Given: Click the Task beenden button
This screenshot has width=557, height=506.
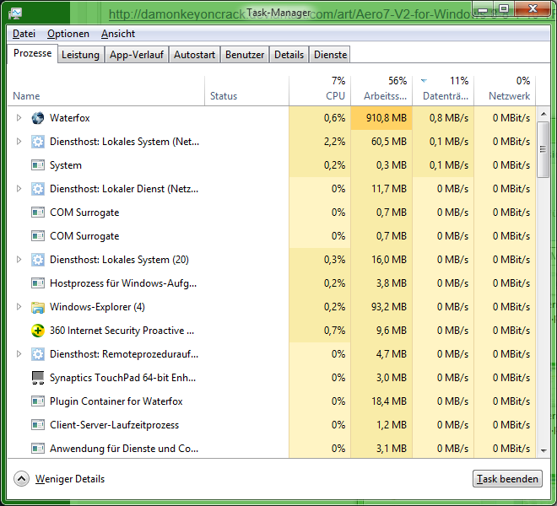Looking at the screenshot, I should tap(507, 479).
